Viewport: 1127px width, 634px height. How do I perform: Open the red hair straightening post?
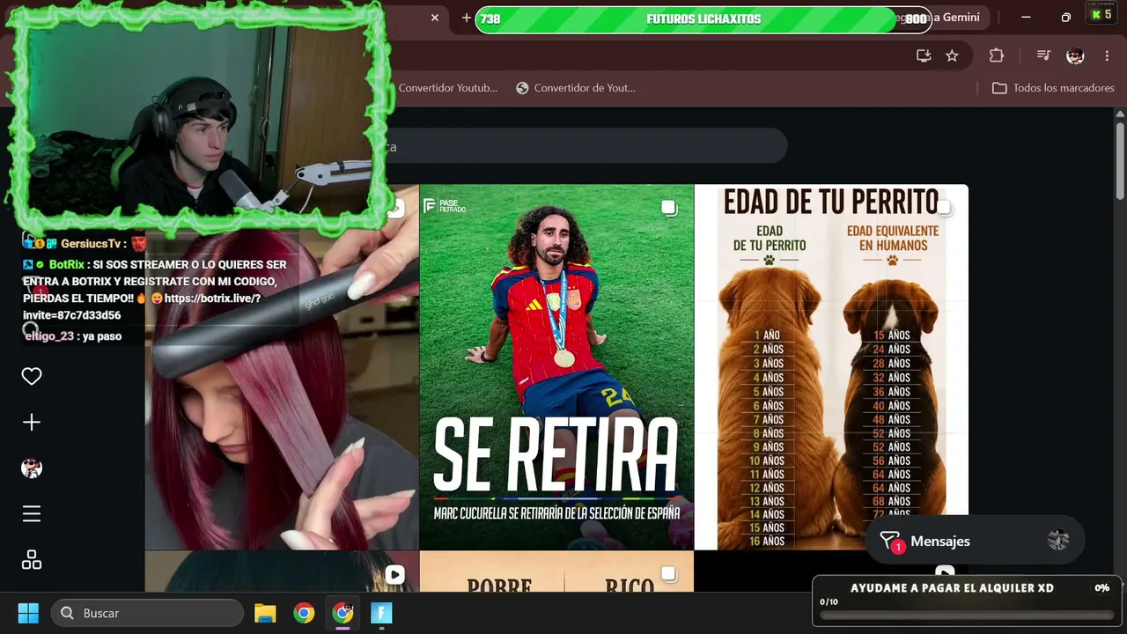point(282,367)
